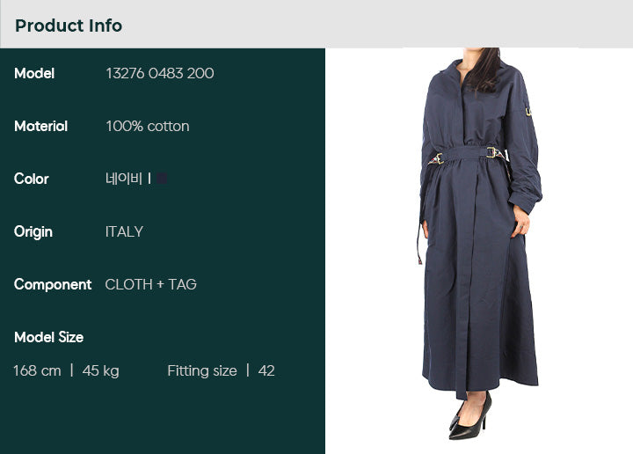Click the Component label
The height and width of the screenshot is (454, 633).
pos(53,285)
